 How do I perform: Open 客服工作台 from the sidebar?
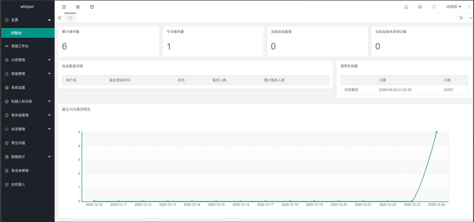pos(27,46)
